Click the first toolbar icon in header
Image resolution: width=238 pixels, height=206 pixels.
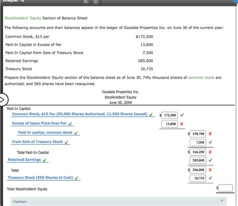pyautogui.click(x=86, y=2)
